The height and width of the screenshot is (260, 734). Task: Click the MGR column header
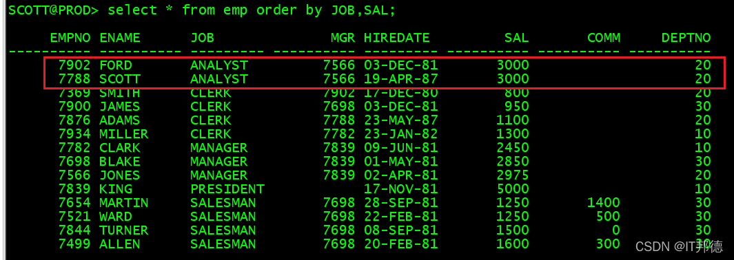[x=343, y=38]
